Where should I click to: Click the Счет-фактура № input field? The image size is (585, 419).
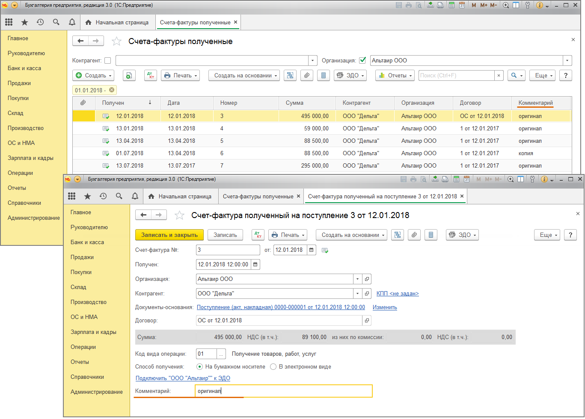(228, 250)
